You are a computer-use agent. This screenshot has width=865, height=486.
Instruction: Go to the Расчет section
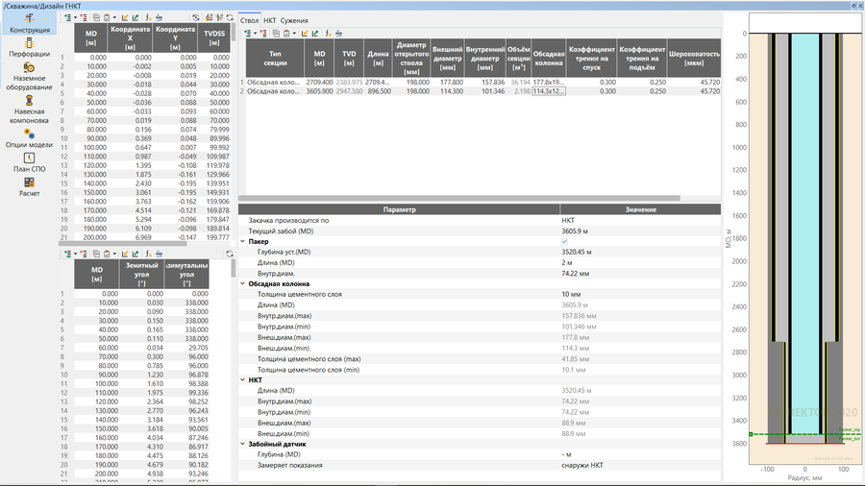point(30,187)
